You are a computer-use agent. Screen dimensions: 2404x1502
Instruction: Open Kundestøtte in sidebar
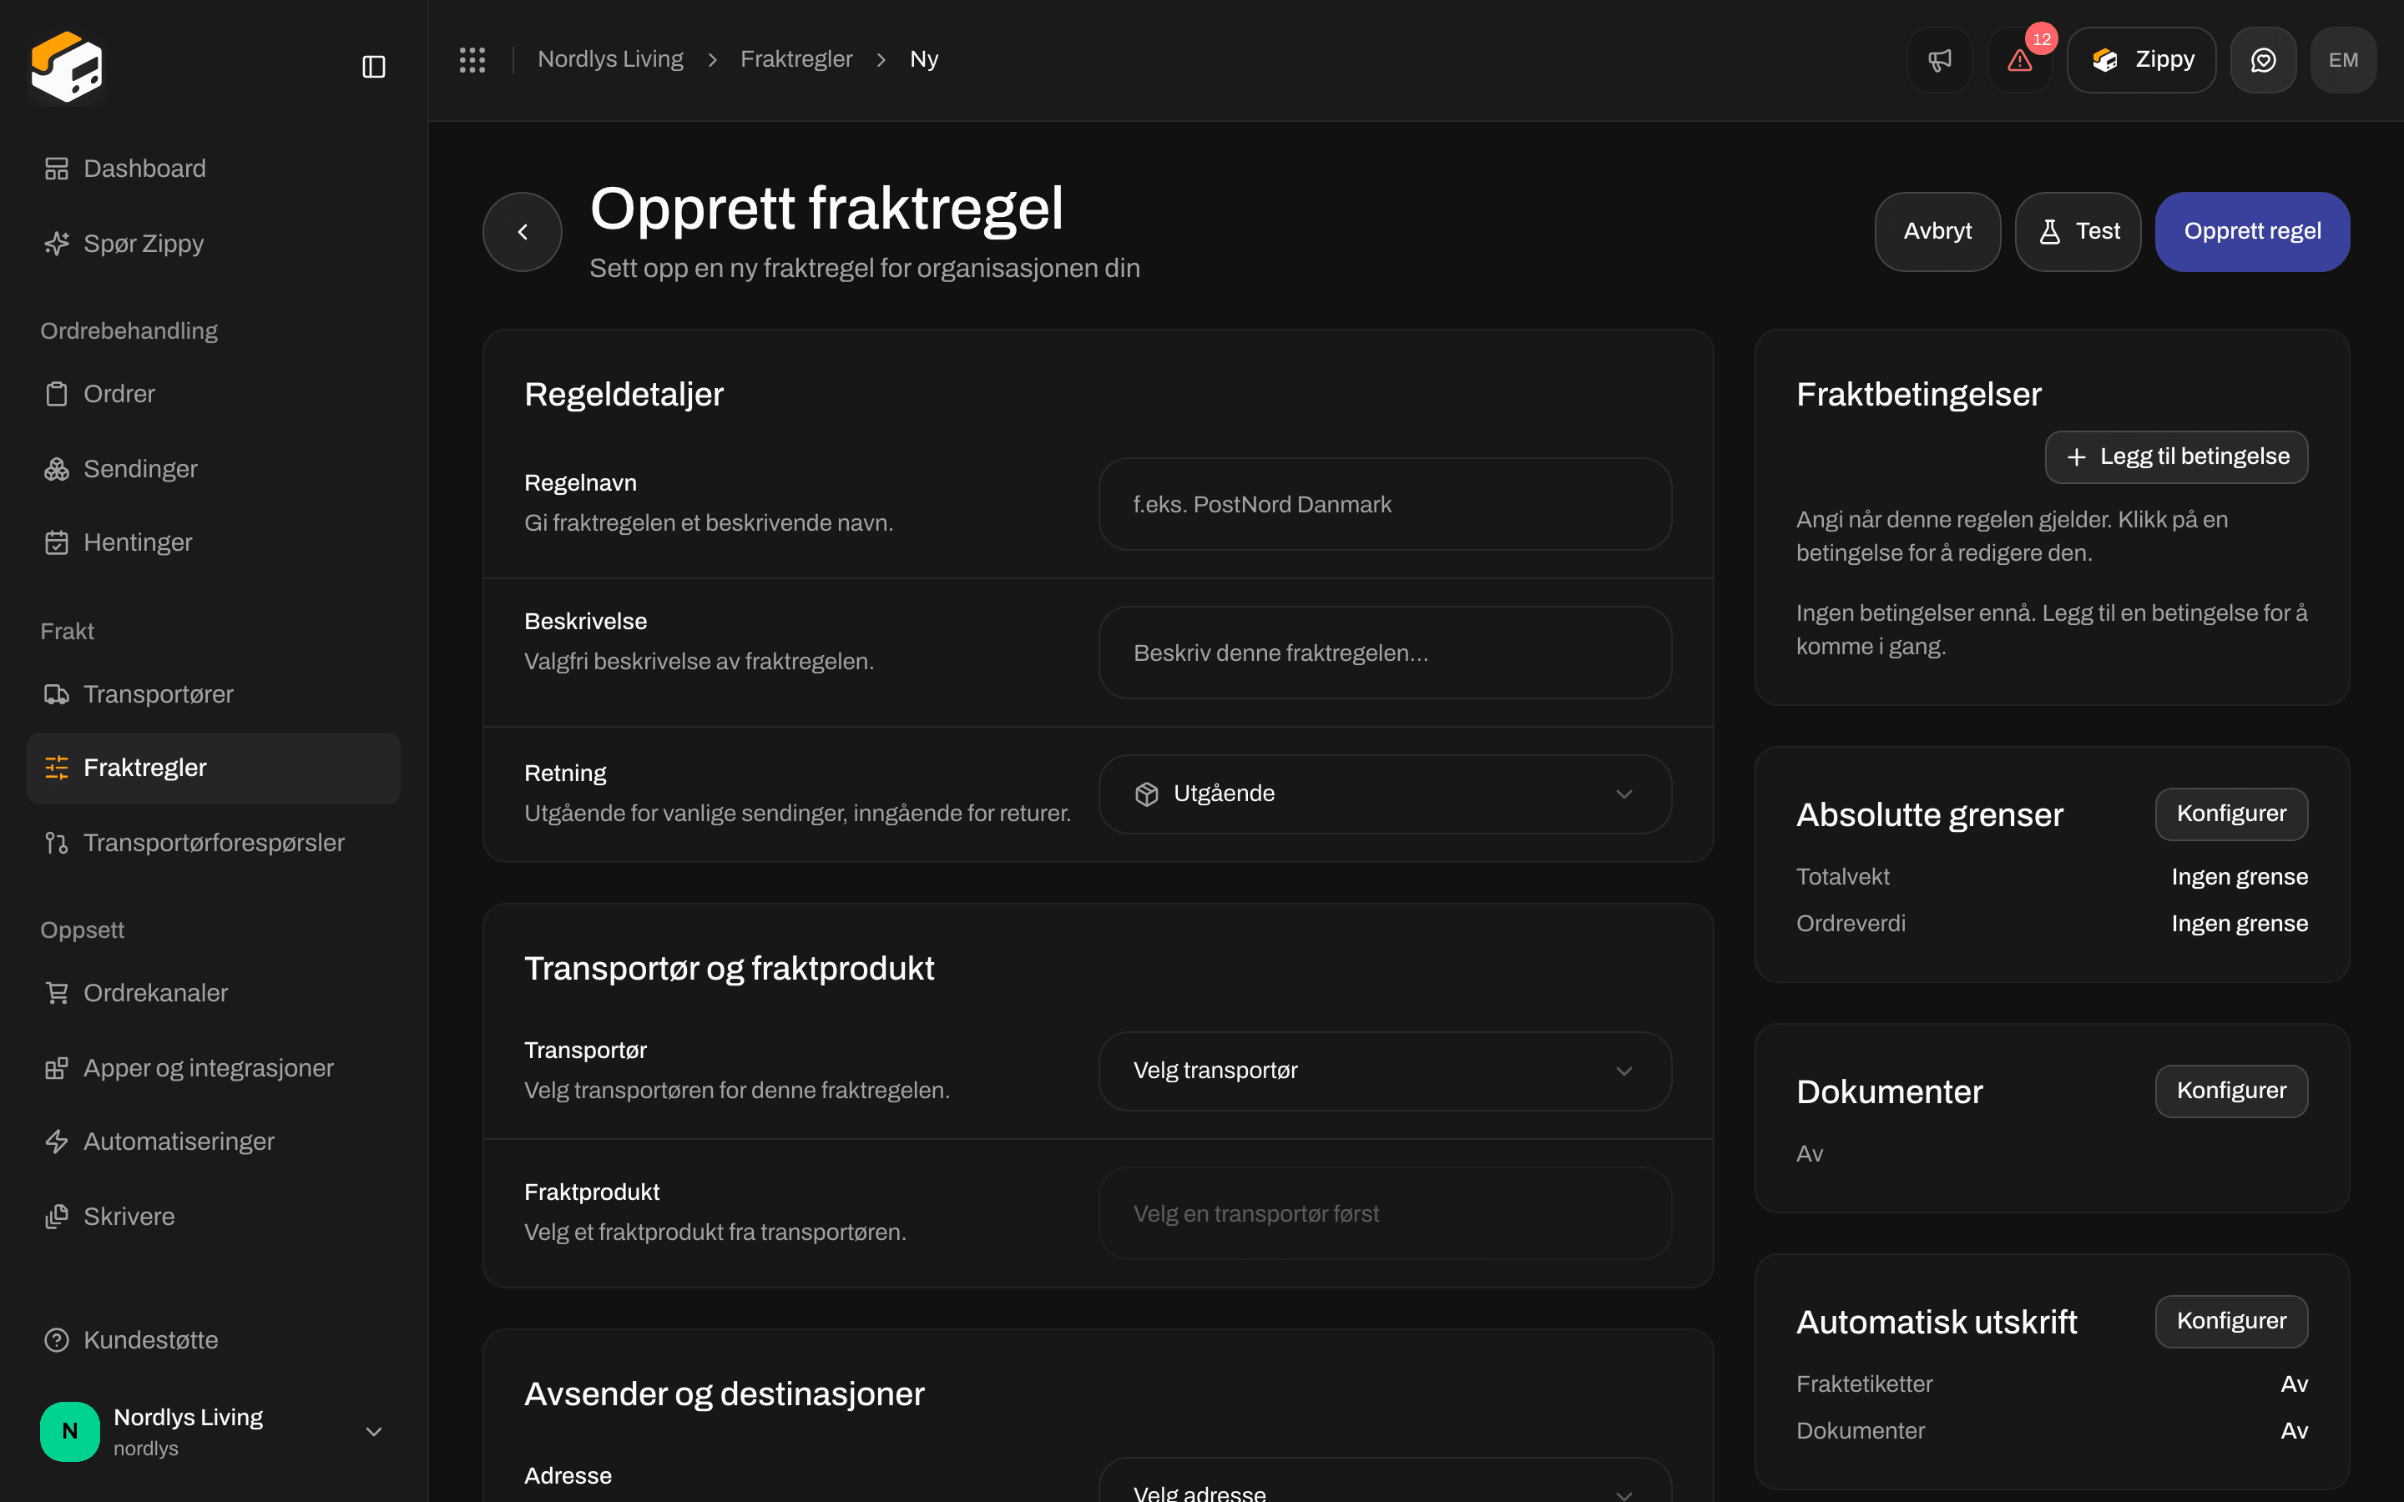(x=214, y=1340)
